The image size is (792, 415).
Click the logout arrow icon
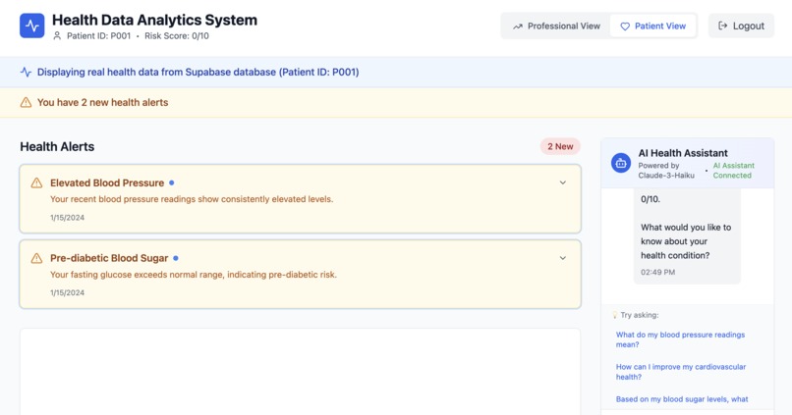[723, 26]
